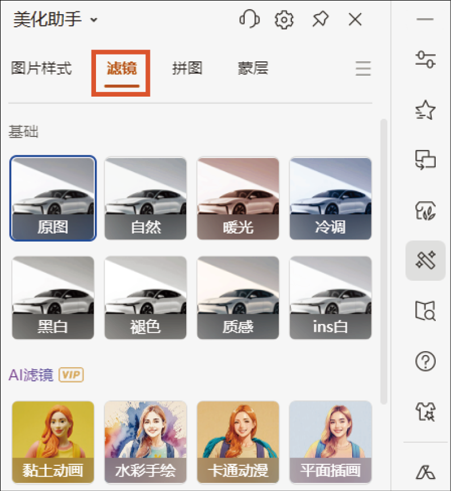This screenshot has width=451, height=491.
Task: Switch to the 图片样式 tab
Action: 41,69
